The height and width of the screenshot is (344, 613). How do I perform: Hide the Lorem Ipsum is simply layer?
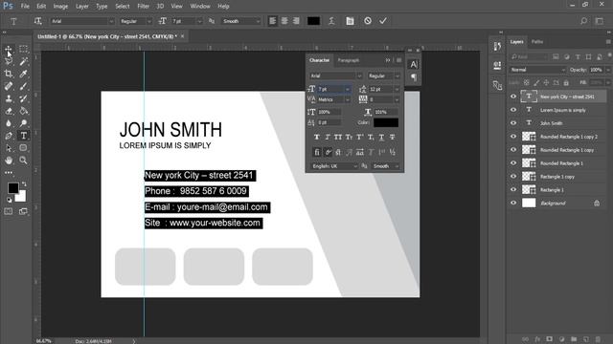(513, 110)
